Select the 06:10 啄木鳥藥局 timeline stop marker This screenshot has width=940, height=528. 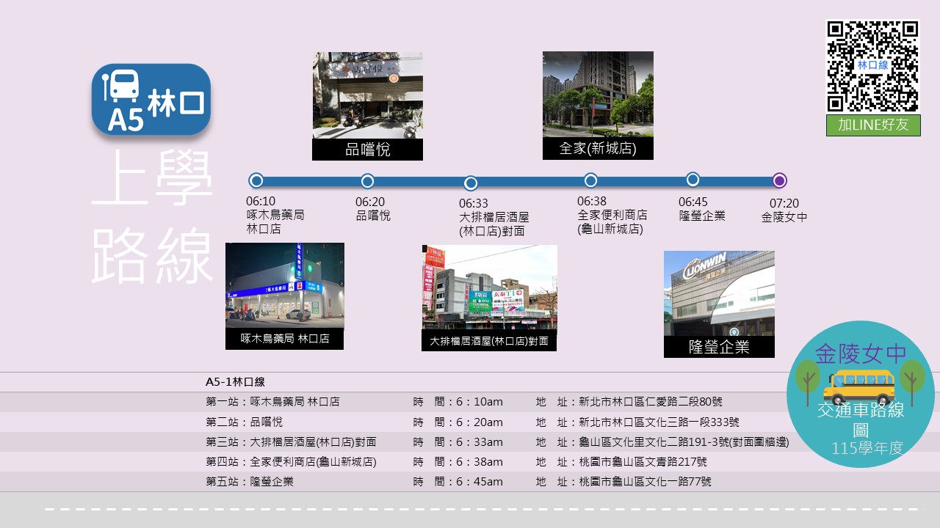point(256,180)
